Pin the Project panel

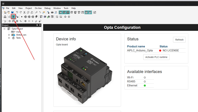[x=37, y=25]
